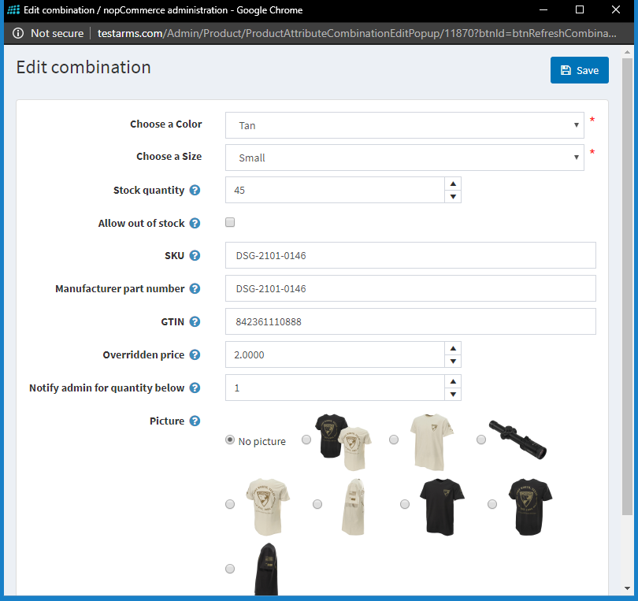Open the Choose a Color dropdown
638x601 pixels.
pos(404,125)
